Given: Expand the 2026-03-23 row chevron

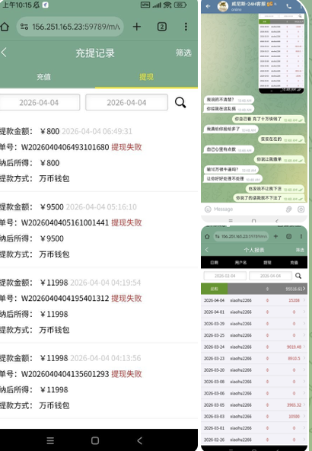Looking at the screenshot, I should tap(304, 358).
